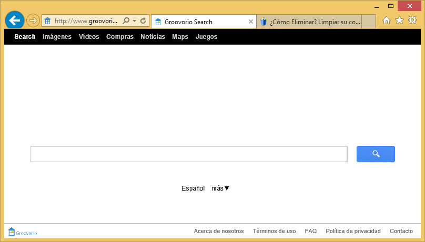Viewport: 425px width, 242px height.
Task: Click inside the main search box
Action: 189,154
